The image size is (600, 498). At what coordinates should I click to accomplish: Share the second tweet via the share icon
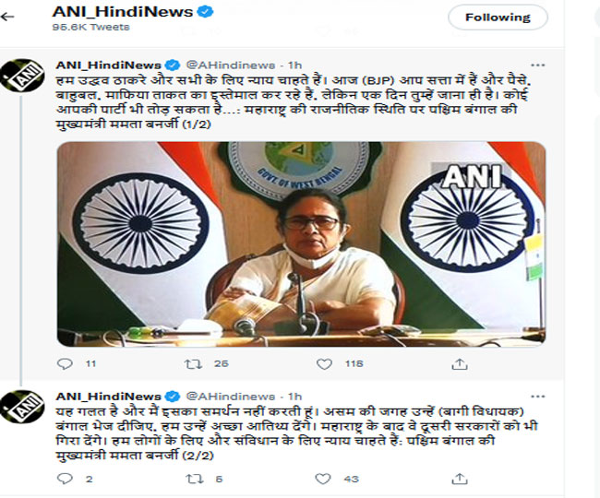[459, 479]
